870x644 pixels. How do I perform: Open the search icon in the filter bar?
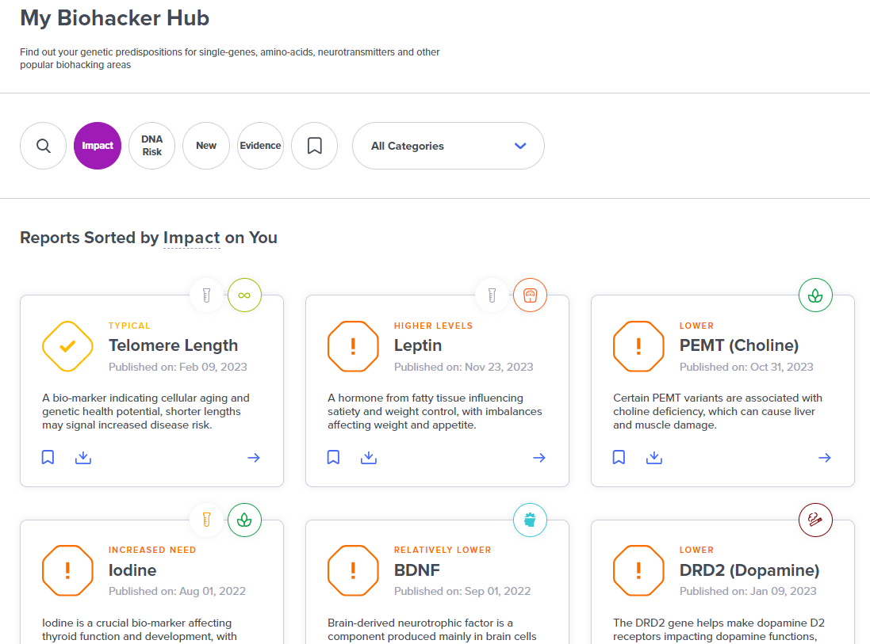coord(43,146)
